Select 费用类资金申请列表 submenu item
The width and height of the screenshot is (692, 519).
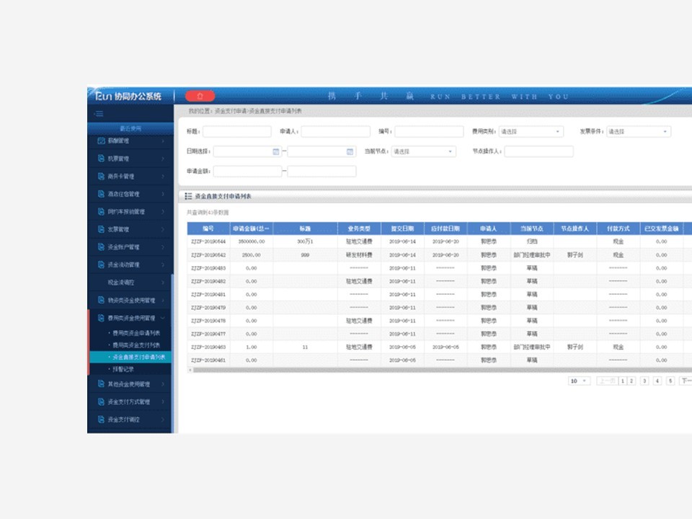coord(136,333)
